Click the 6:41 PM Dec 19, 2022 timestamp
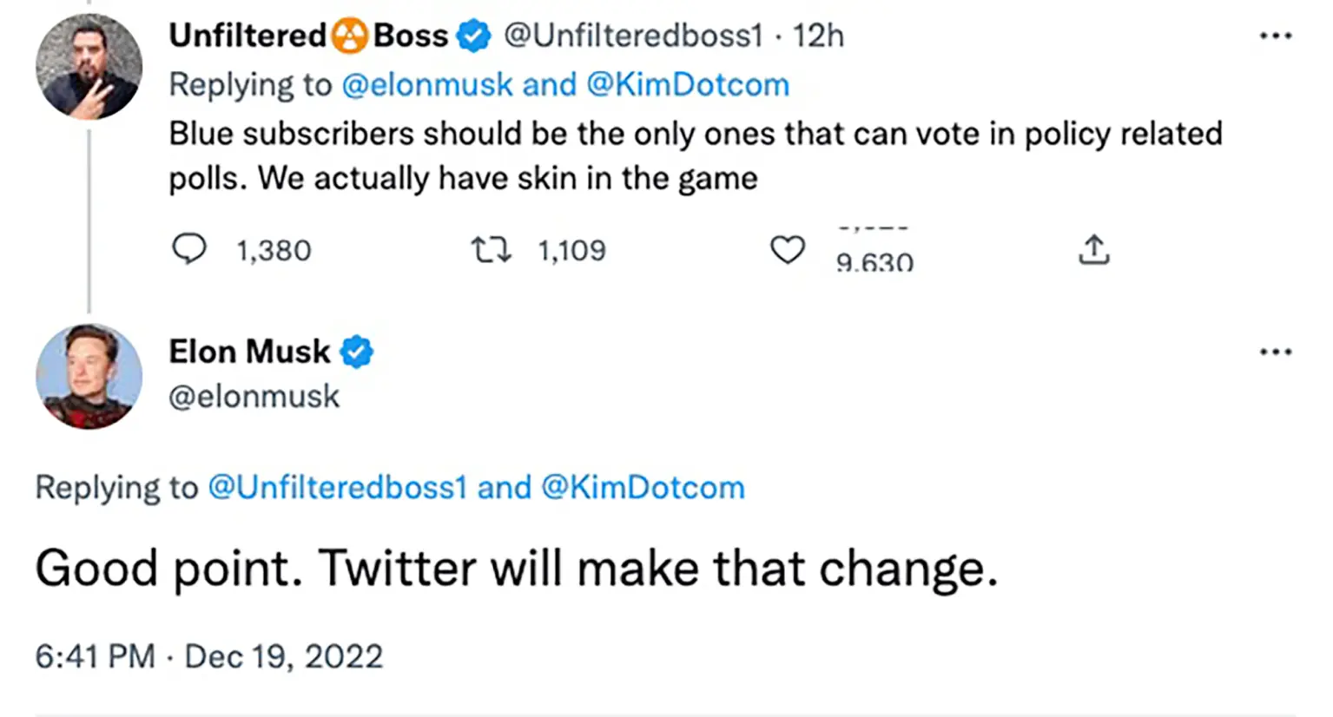Viewport: 1333px width, 717px height. [x=208, y=656]
